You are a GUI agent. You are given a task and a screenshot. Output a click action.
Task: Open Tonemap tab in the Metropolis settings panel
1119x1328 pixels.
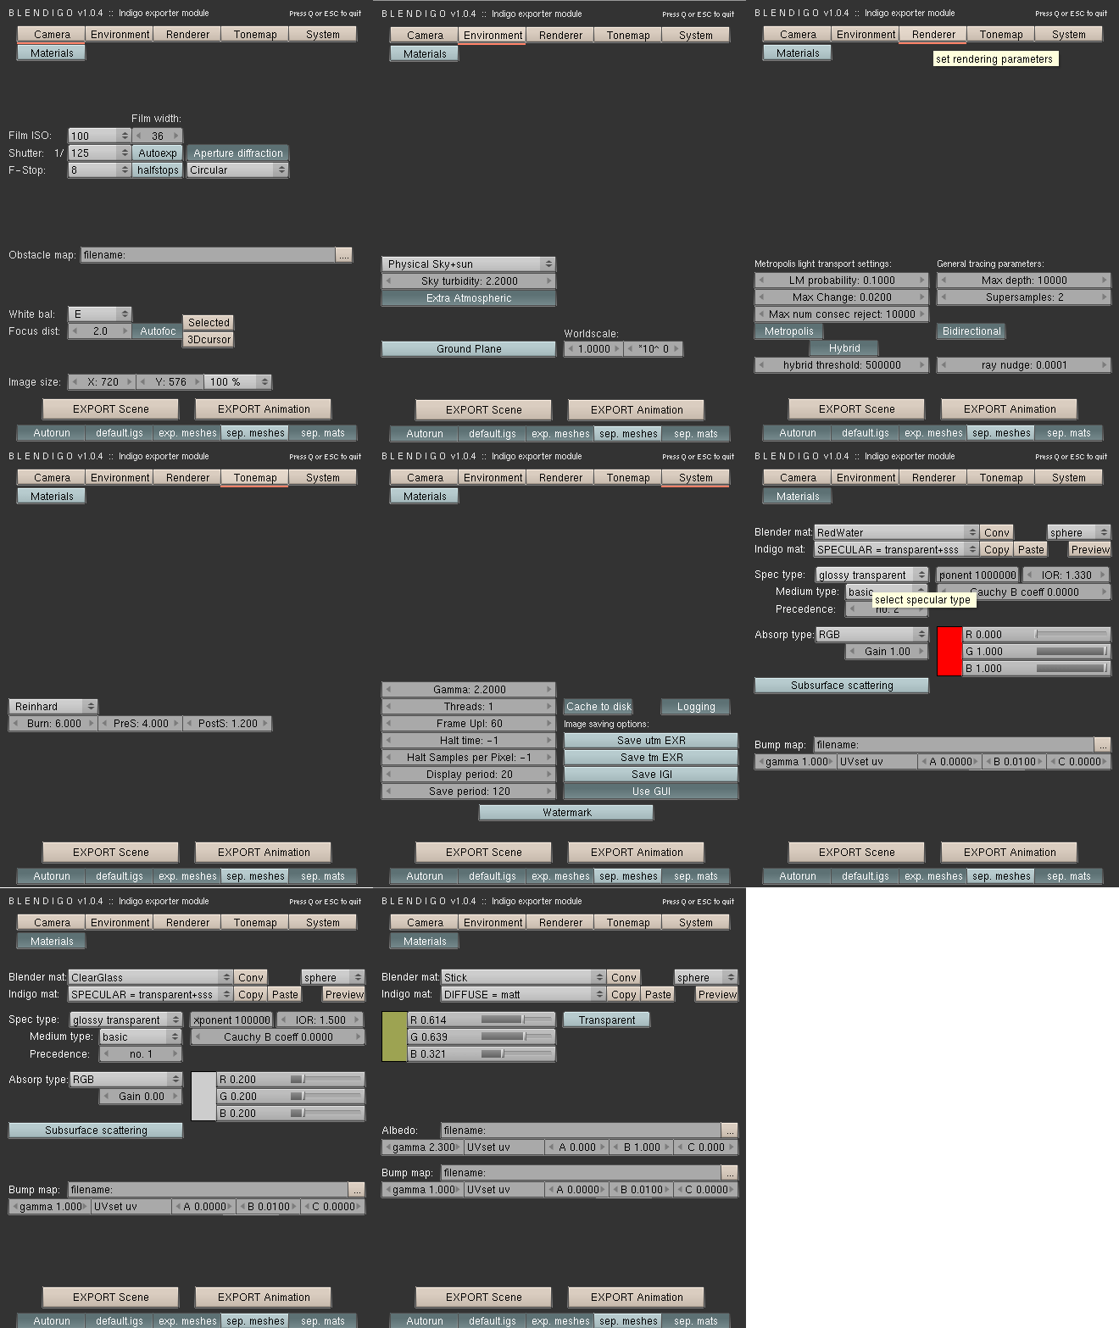pyautogui.click(x=1001, y=35)
